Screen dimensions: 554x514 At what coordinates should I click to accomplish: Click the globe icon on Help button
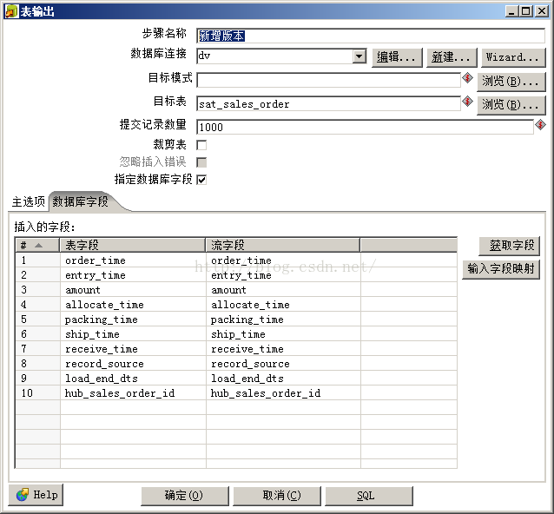click(23, 495)
